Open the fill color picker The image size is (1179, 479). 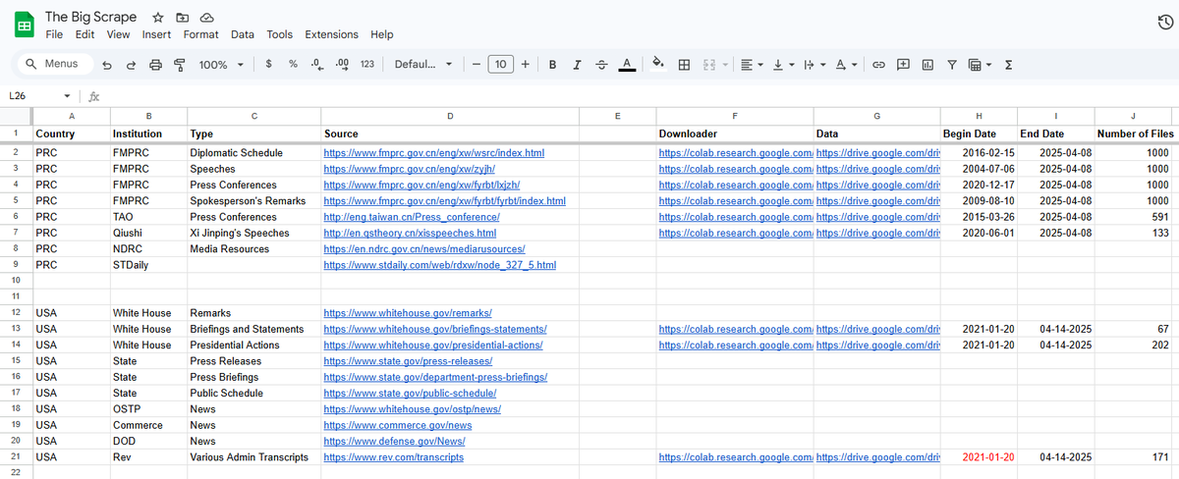pyautogui.click(x=659, y=65)
